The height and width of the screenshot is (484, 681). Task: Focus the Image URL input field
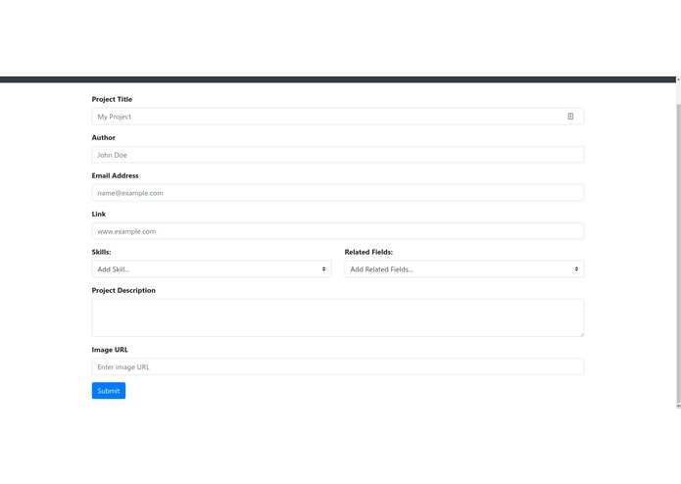337,366
